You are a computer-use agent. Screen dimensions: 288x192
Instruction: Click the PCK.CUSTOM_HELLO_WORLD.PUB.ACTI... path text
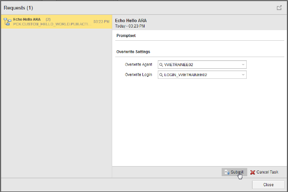tap(52, 24)
